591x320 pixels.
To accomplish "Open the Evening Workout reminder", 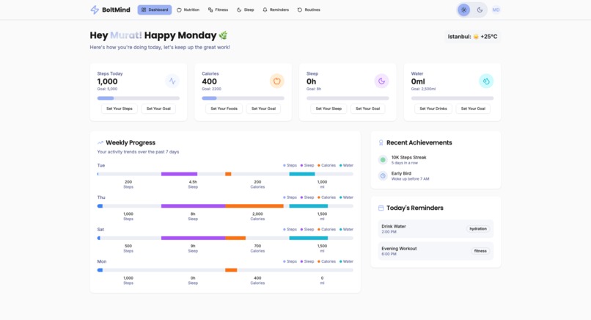I will (x=436, y=251).
